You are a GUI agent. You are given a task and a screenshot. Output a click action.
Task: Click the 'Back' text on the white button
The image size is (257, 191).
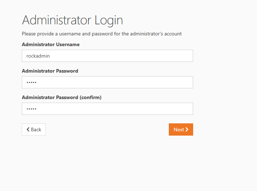[36, 129]
